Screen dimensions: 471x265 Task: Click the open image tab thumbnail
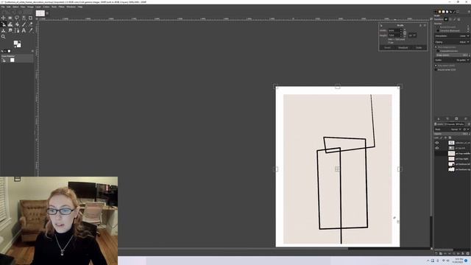pos(40,13)
